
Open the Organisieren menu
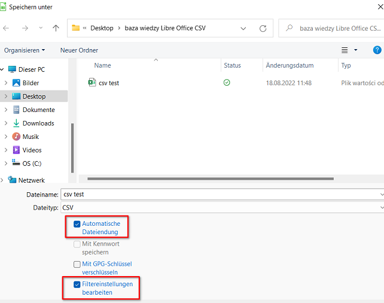pos(25,50)
